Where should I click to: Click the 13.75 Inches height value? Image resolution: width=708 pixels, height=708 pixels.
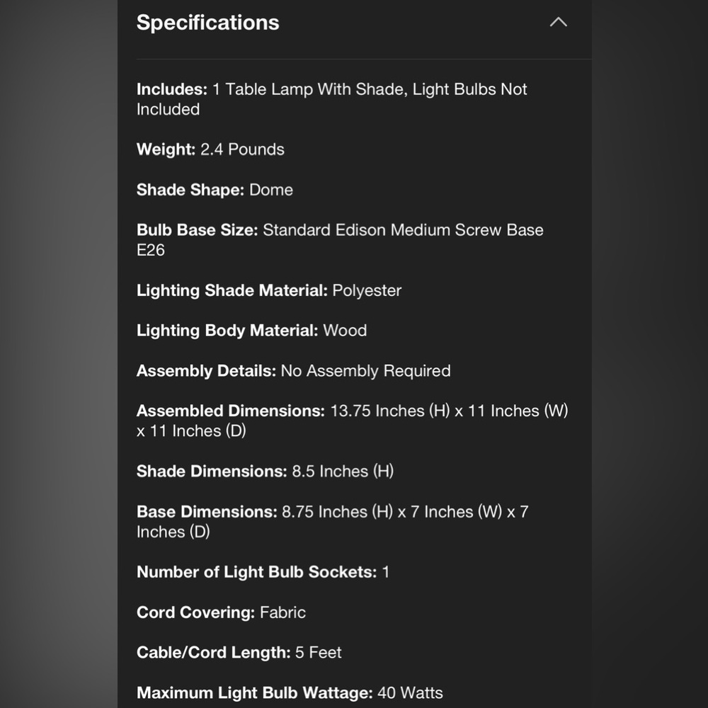coord(390,411)
